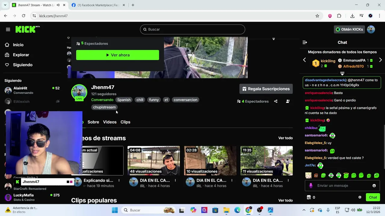Select the irl tag

click(x=166, y=100)
